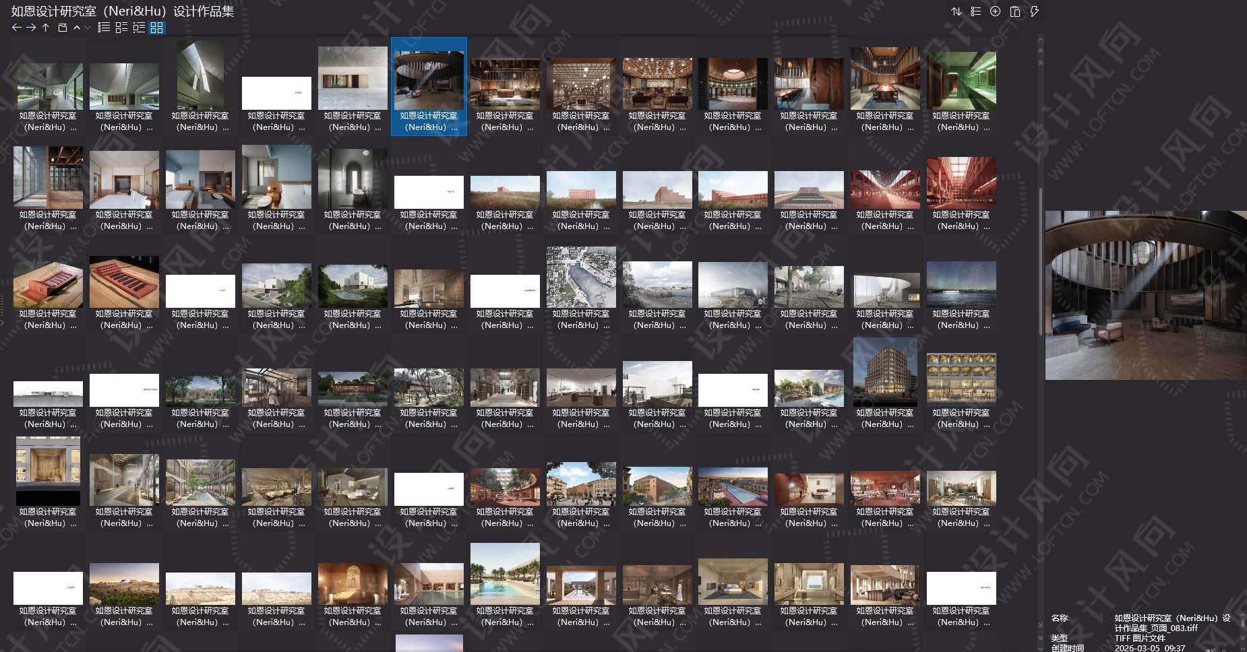Switch to plain list view mode
This screenshot has width=1247, height=652.
(x=104, y=28)
